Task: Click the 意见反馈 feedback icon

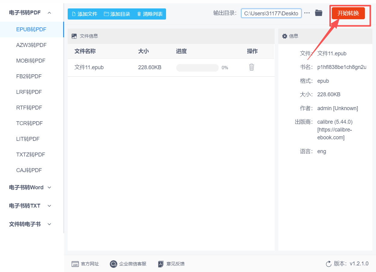Action: pos(161,264)
